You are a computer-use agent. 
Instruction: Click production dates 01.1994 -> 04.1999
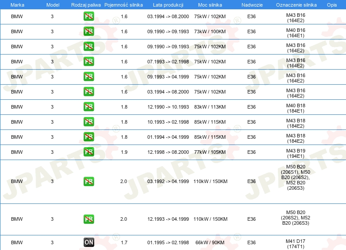click(168, 137)
